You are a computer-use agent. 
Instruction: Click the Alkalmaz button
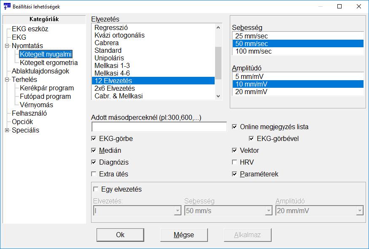click(248, 235)
